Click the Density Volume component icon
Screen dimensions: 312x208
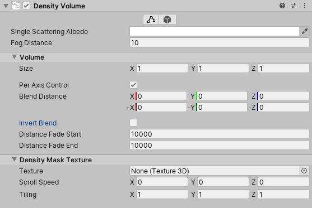(x=16, y=6)
